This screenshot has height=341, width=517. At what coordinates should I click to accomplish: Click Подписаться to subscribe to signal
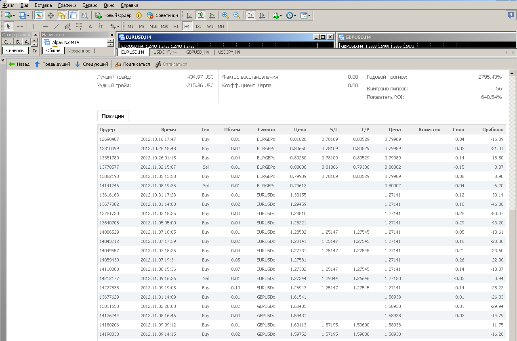[x=132, y=64]
